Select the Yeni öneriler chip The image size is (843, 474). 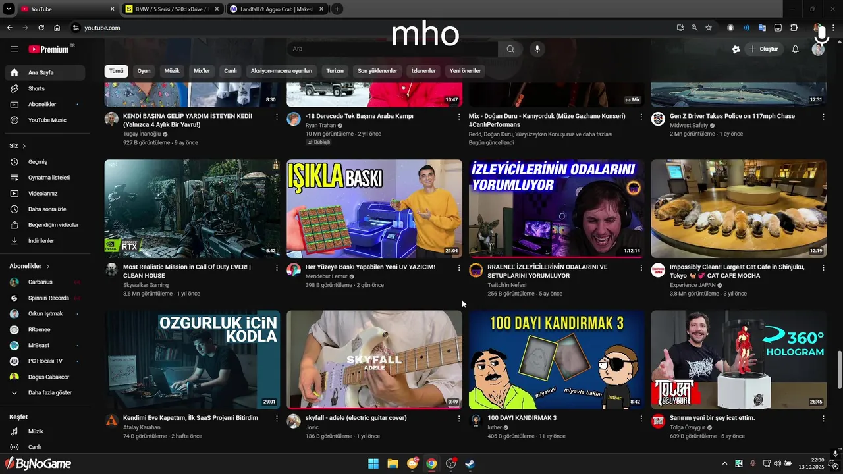tap(465, 71)
